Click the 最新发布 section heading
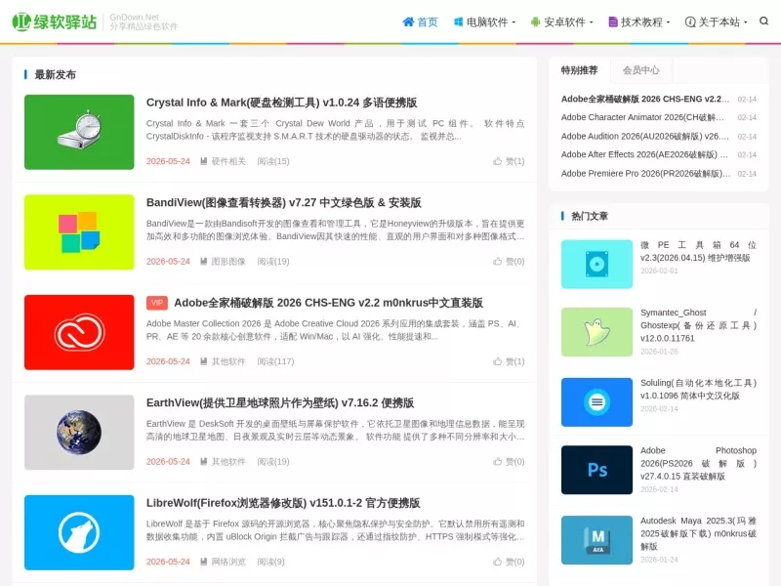Viewport: 781px width, 586px height. click(55, 75)
